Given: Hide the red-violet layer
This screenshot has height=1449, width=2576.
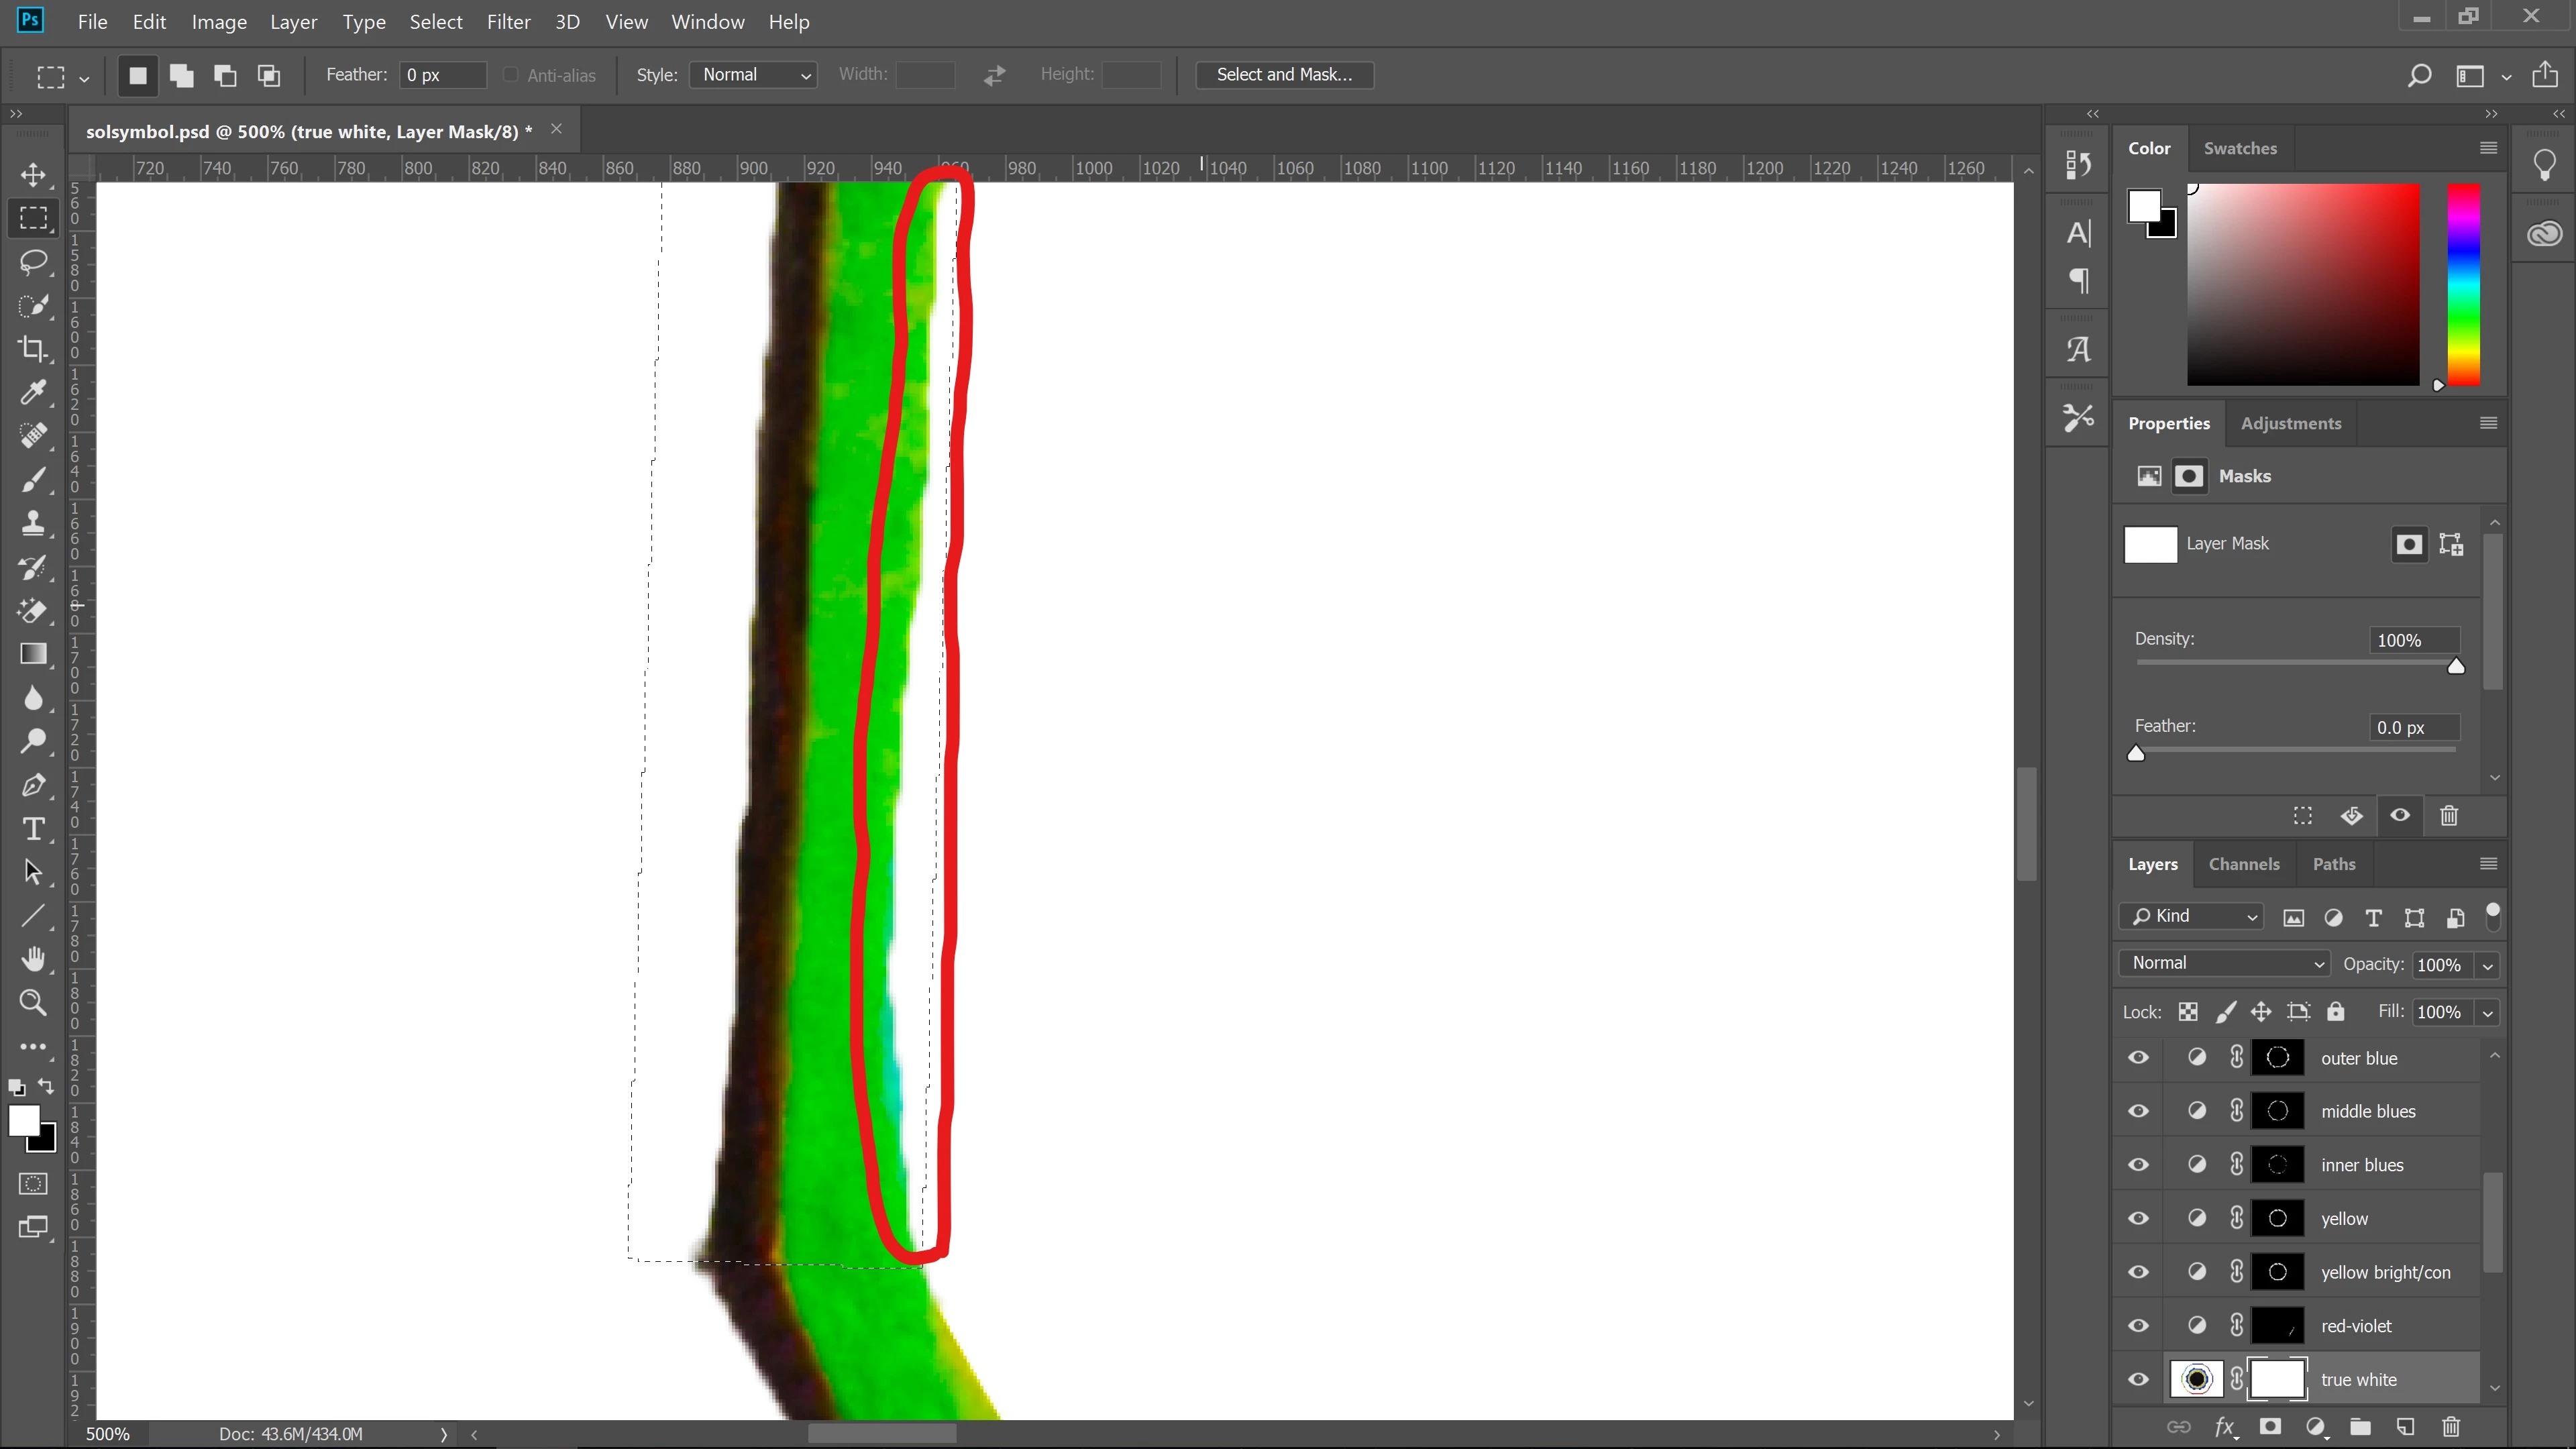Looking at the screenshot, I should [x=2138, y=1326].
